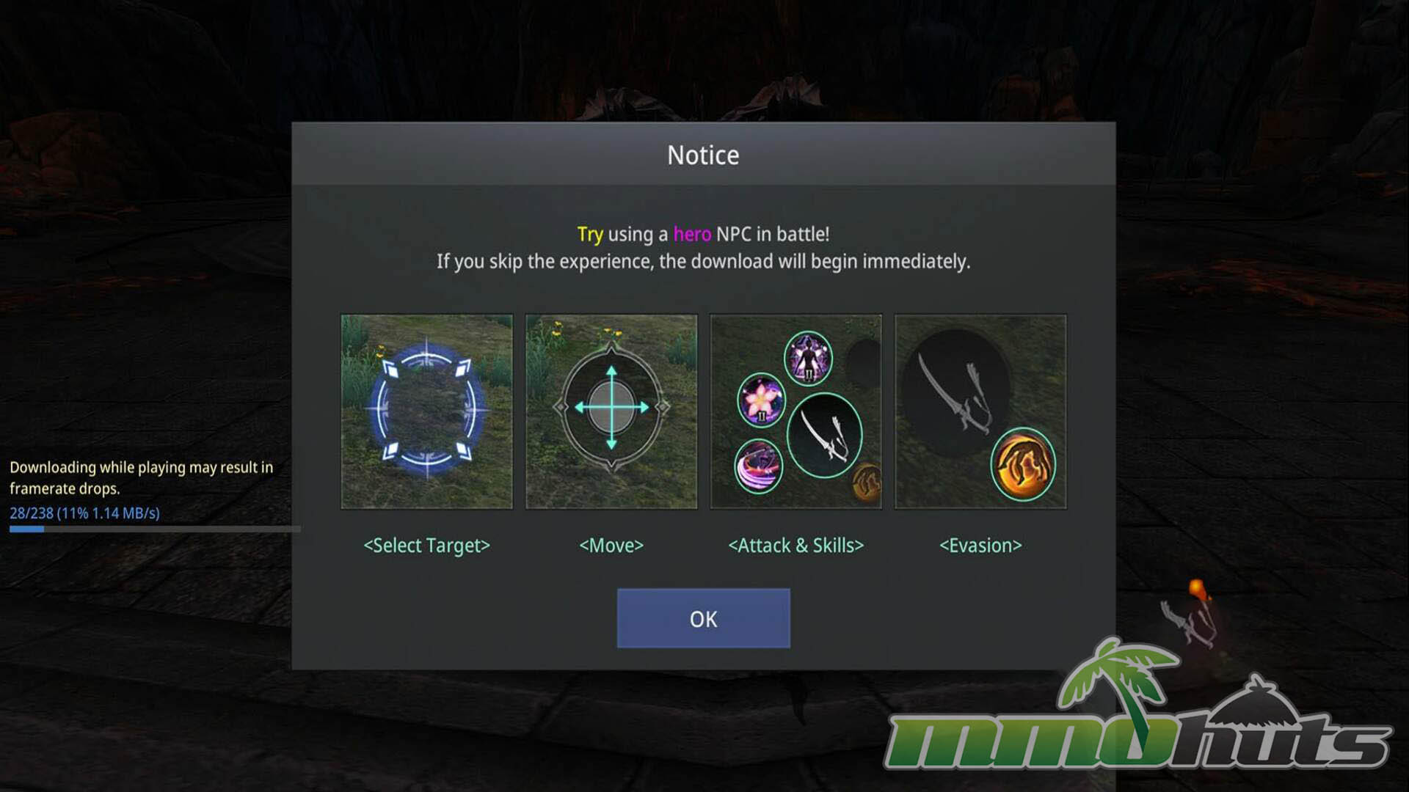Open the Move tutorial thumbnail
This screenshot has height=792, width=1409.
point(611,411)
